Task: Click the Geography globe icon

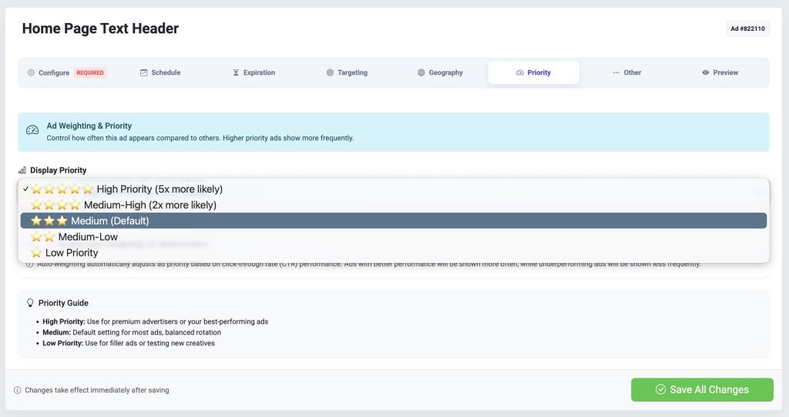Action: tap(421, 72)
